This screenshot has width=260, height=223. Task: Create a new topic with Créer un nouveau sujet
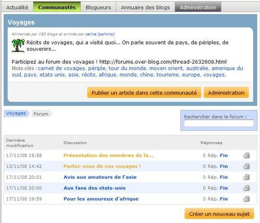[x=219, y=214]
